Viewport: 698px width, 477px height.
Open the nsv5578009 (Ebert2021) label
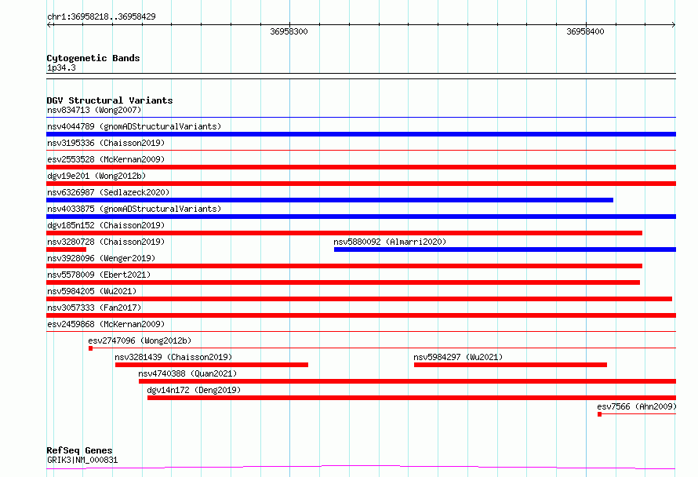click(x=99, y=275)
